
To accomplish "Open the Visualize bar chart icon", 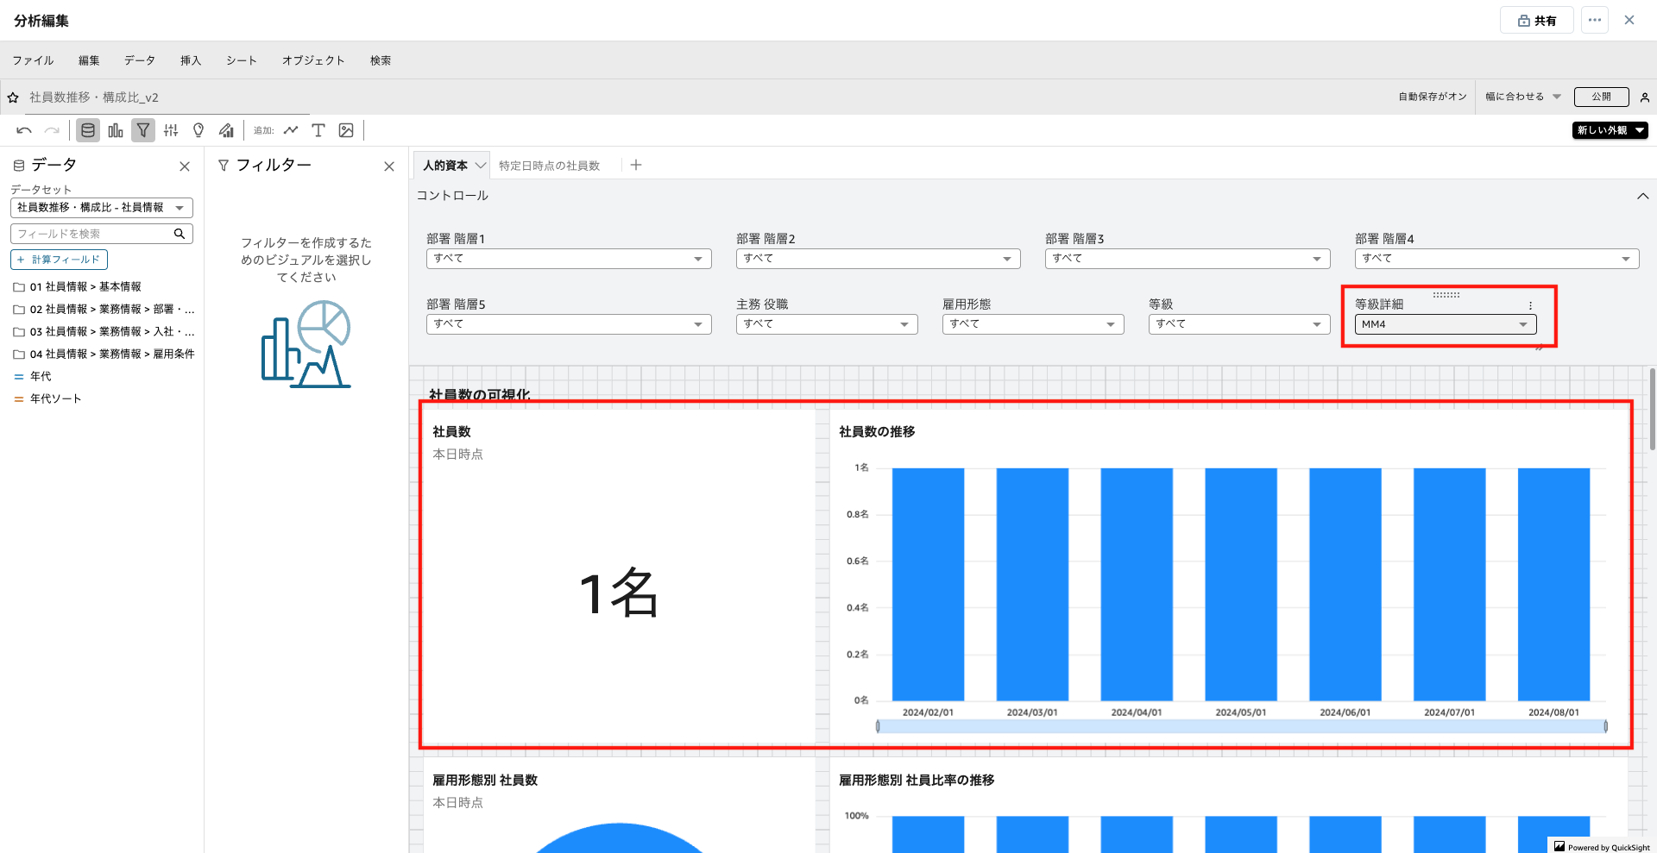I will click(x=116, y=130).
